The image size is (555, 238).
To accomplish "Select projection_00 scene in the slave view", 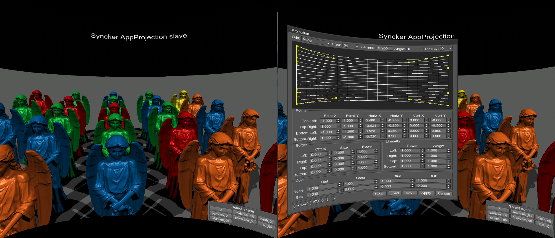I will [x=244, y=220].
